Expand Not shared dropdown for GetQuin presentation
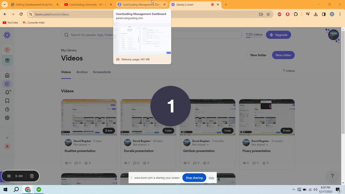Screen dimensions: 345x194 (x=201, y=145)
